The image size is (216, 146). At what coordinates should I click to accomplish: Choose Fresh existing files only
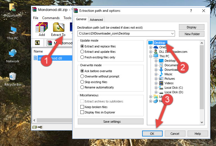[x=98, y=57]
